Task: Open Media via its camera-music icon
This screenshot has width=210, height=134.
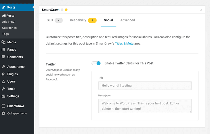Action: 3,42
